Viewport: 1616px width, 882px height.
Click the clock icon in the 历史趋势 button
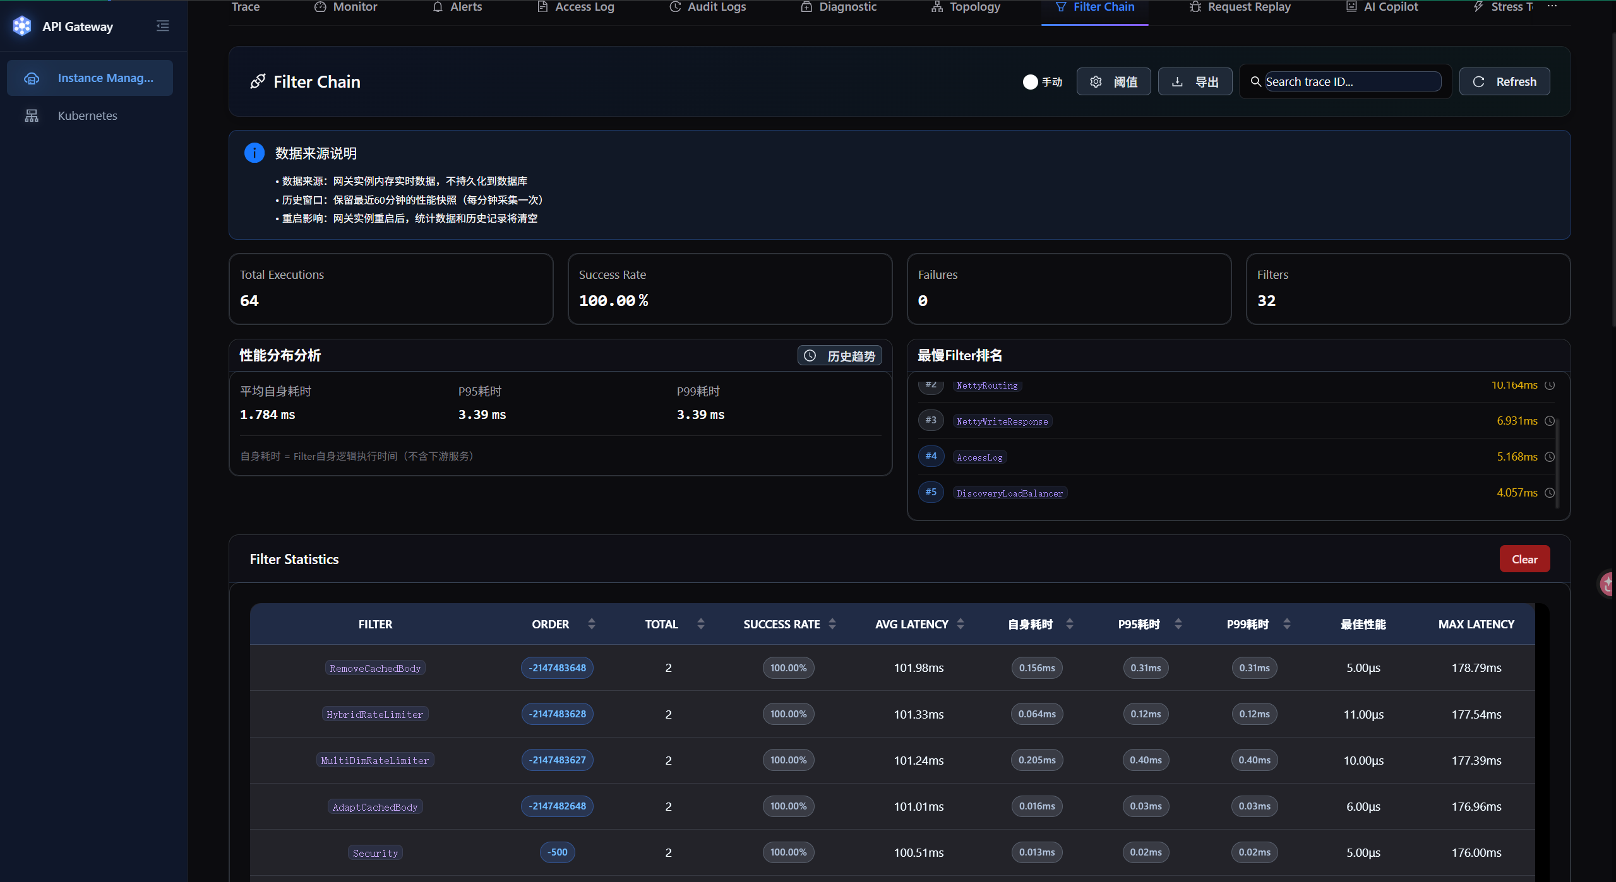click(x=810, y=356)
